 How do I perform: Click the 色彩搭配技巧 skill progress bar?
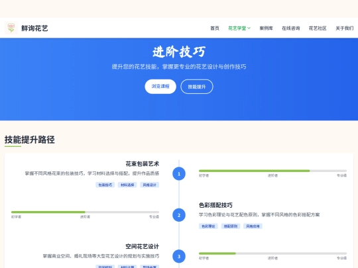[x=85, y=212]
